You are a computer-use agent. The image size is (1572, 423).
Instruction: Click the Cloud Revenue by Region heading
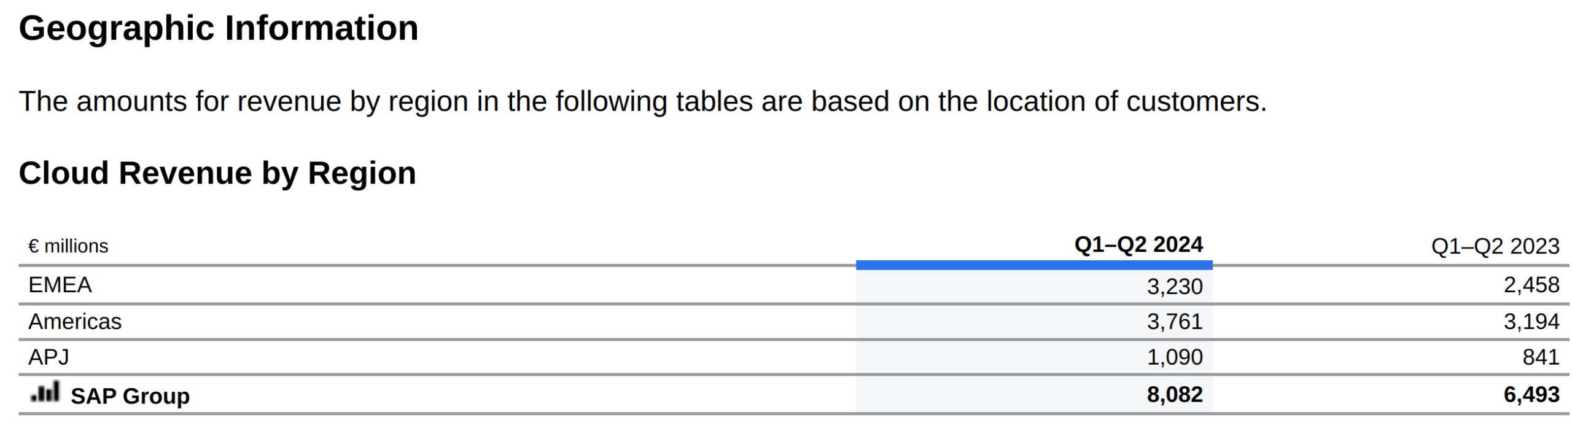coord(217,173)
